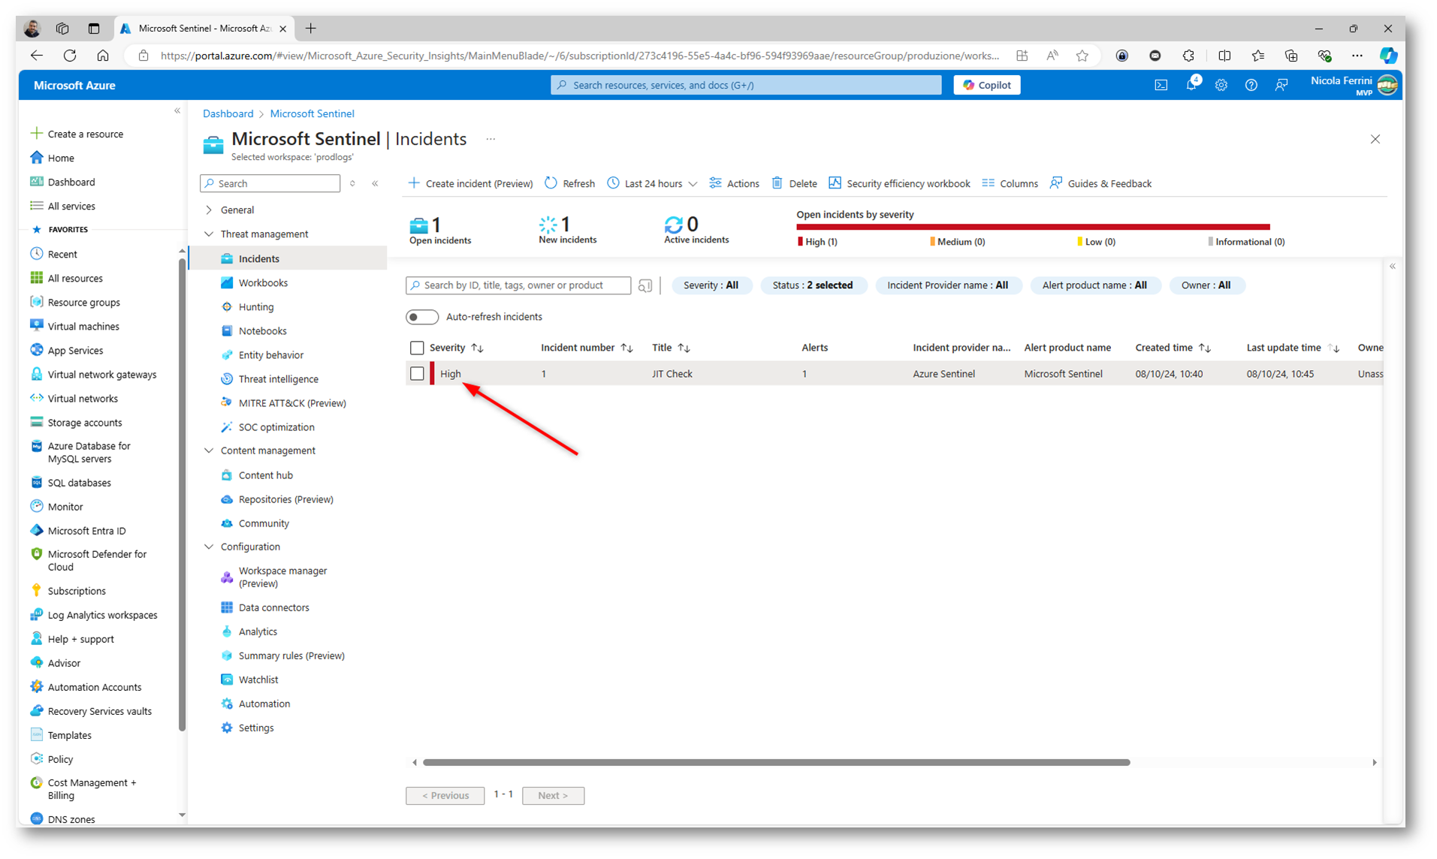
Task: Click the Delete trash command
Action: (x=794, y=183)
